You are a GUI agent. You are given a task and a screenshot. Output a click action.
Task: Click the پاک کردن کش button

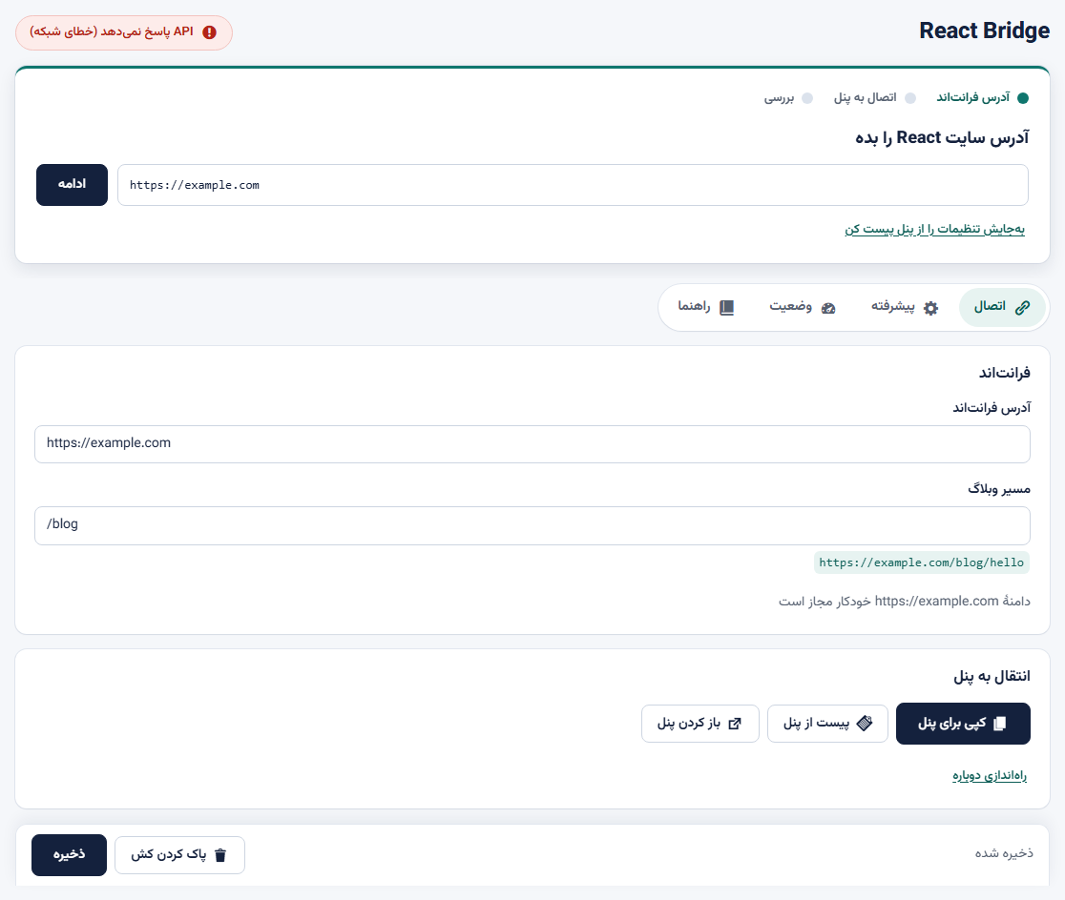pos(179,855)
